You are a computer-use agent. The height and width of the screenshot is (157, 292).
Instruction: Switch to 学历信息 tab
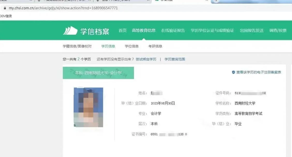(x=108, y=46)
